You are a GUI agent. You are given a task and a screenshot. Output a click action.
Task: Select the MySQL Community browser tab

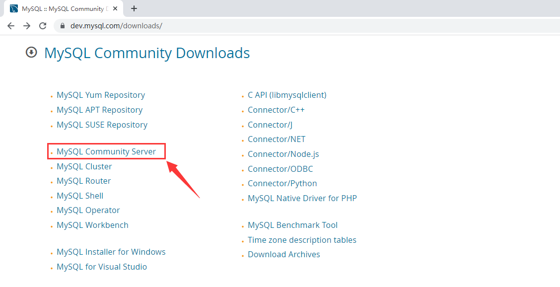pyautogui.click(x=63, y=8)
